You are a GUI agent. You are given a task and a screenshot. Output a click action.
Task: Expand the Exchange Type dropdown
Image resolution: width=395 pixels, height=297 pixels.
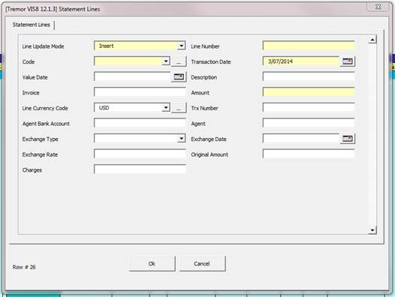pos(182,139)
